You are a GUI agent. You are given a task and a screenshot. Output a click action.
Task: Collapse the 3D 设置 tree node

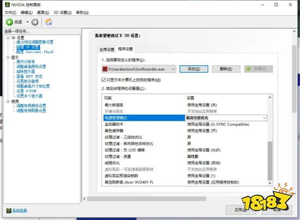(x=8, y=37)
